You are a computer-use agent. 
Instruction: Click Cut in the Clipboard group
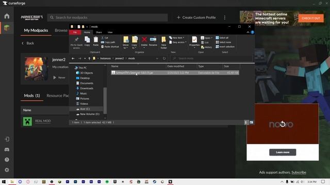[105, 38]
